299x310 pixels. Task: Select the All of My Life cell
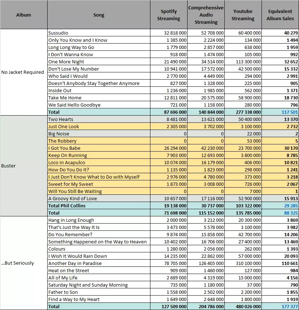click(99, 278)
